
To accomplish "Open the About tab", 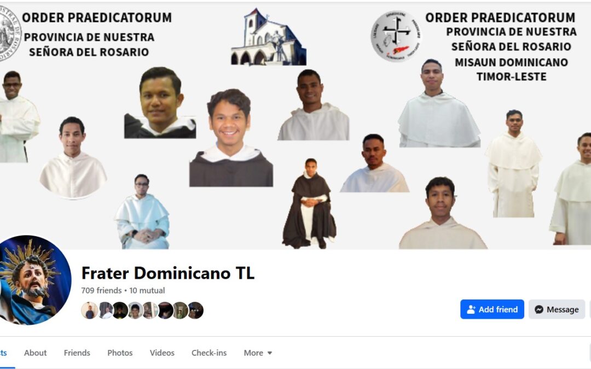I will pos(36,353).
